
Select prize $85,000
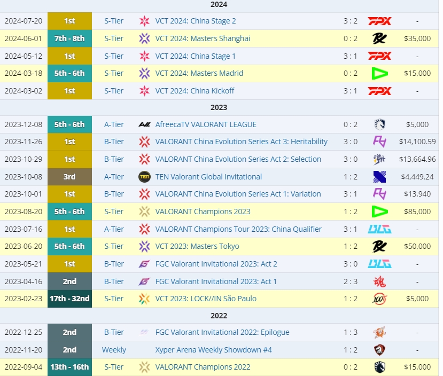pos(417,211)
